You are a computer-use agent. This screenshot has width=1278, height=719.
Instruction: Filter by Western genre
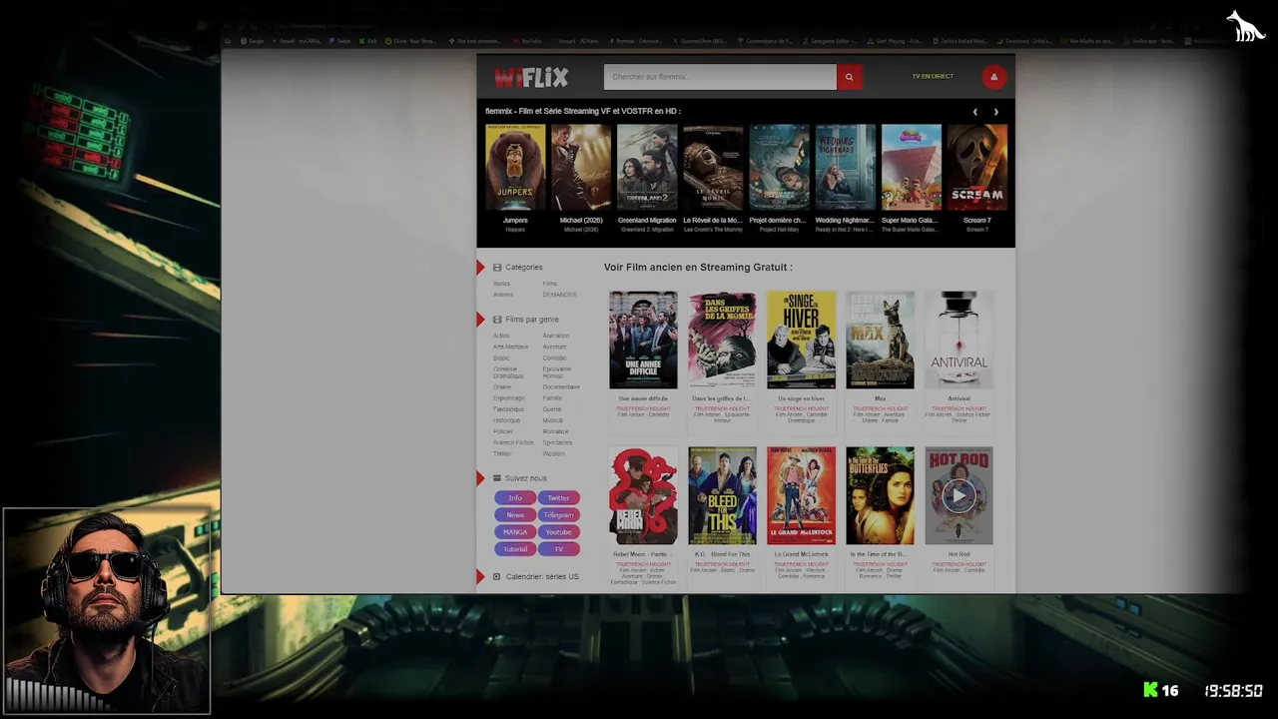click(554, 453)
